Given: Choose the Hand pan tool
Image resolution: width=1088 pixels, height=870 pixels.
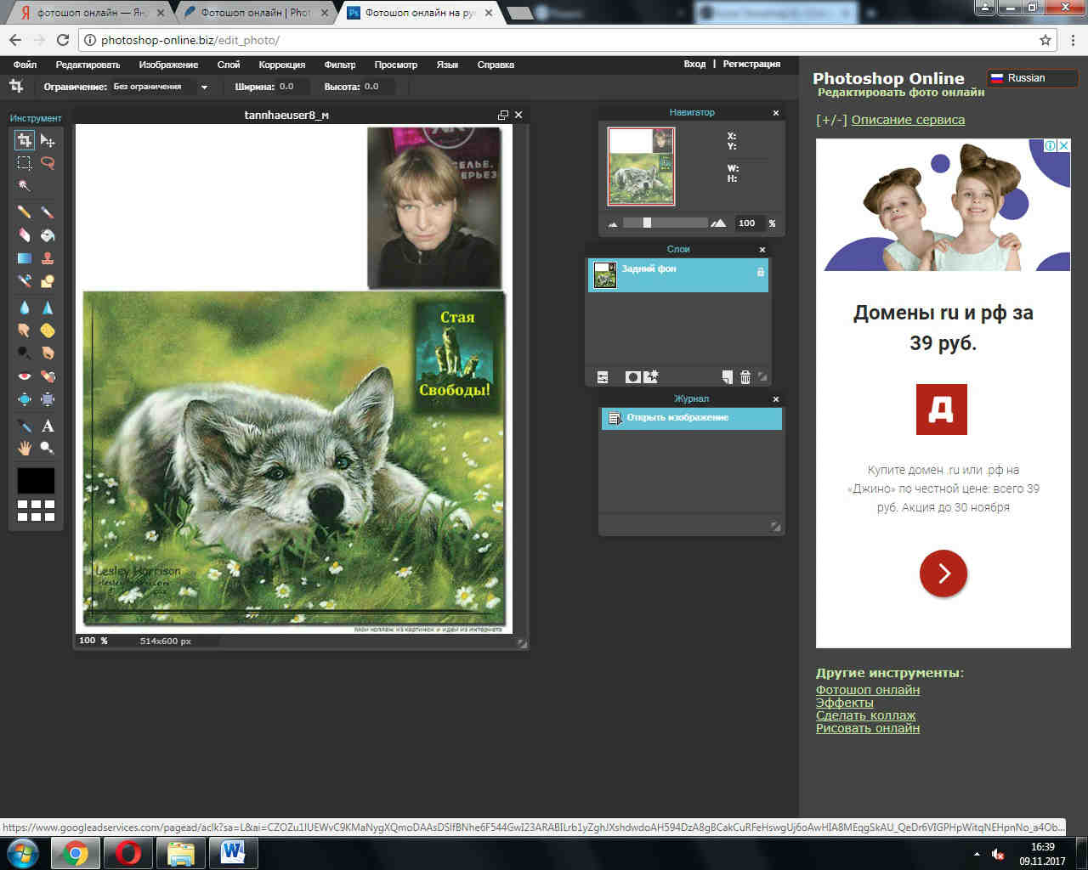Looking at the screenshot, I should point(25,448).
